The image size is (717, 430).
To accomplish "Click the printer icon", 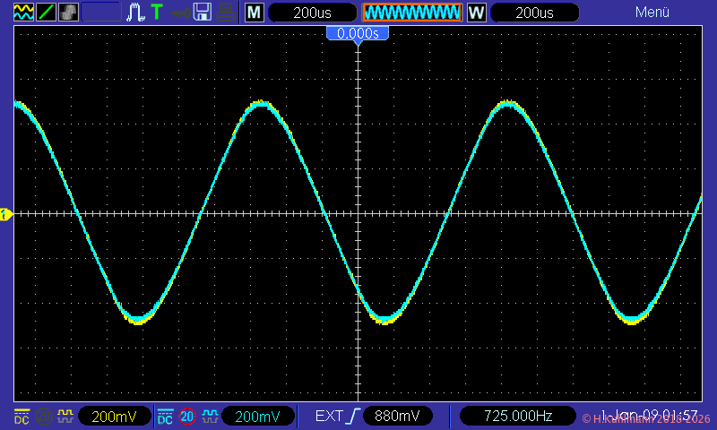I will [x=226, y=13].
